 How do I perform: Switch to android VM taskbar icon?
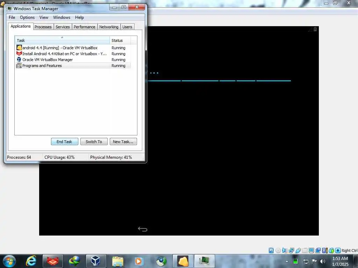click(x=183, y=261)
